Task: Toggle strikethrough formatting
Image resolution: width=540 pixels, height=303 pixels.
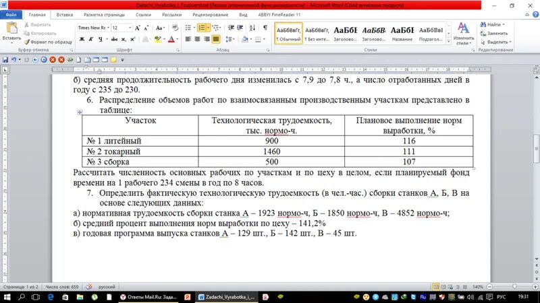Action: tap(114, 39)
